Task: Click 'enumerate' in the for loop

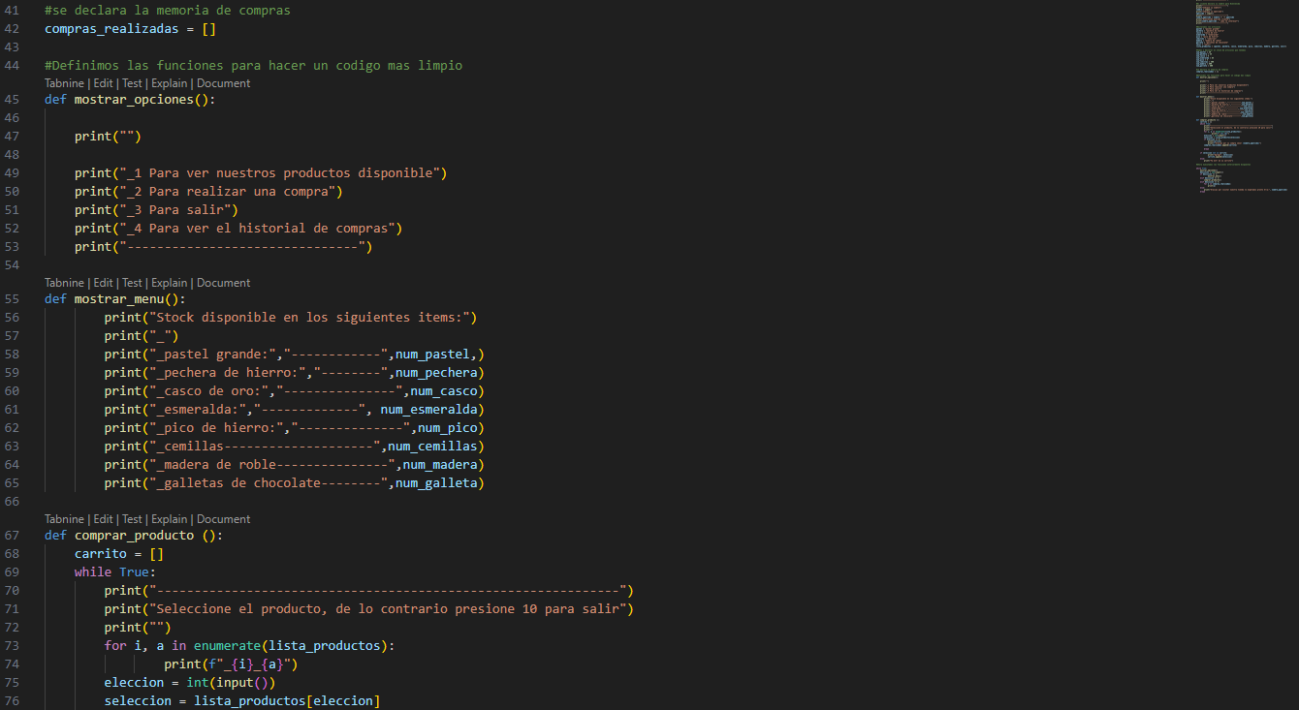Action: tap(227, 645)
